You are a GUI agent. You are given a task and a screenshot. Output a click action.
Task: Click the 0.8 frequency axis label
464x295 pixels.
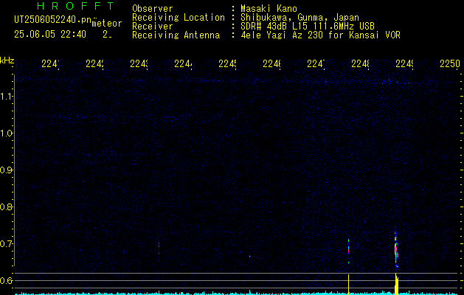pos(6,207)
